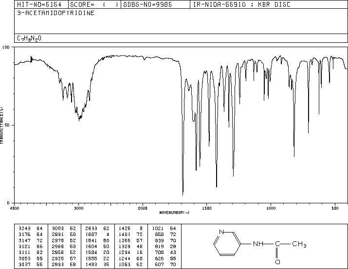Click the 626 peak table entry
This screenshot has height=269, width=348.
point(165,258)
